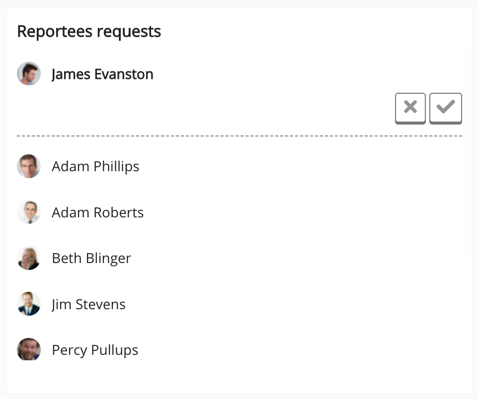
Task: Select Beth Blinger's avatar image
Action: tap(29, 258)
